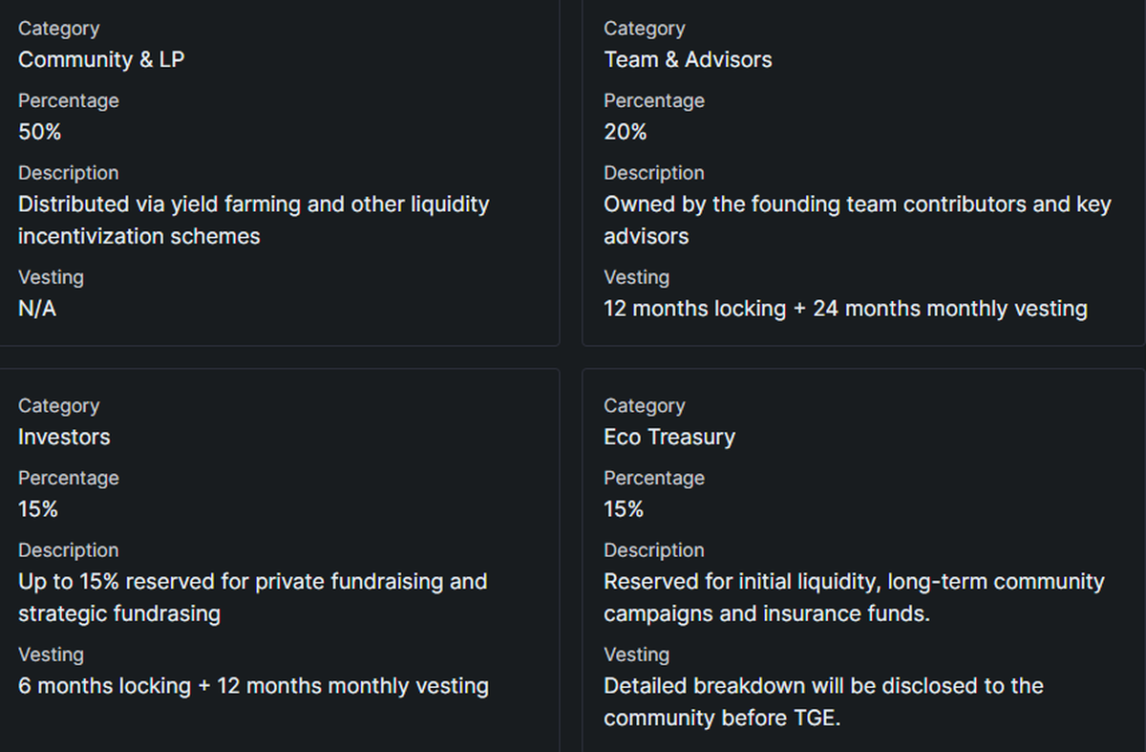1146x752 pixels.
Task: Click the Category label in Eco Treasury card
Action: [x=645, y=405]
